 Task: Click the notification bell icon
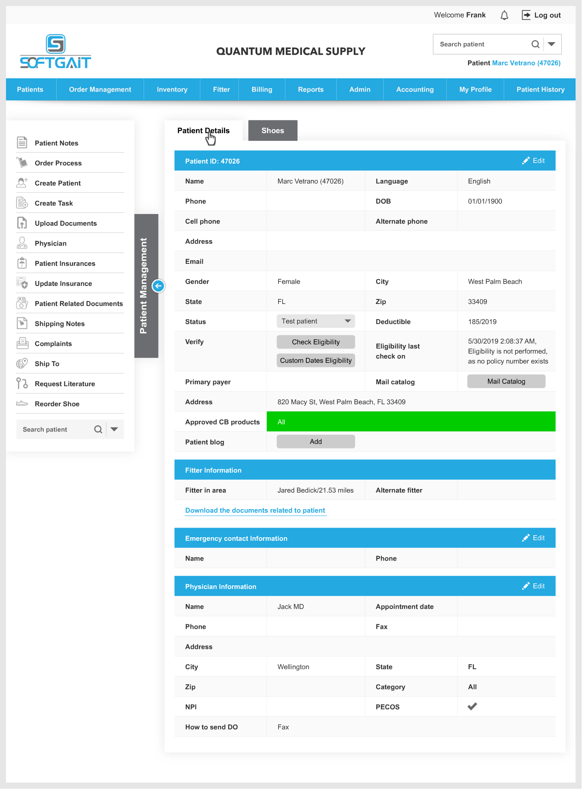(504, 15)
